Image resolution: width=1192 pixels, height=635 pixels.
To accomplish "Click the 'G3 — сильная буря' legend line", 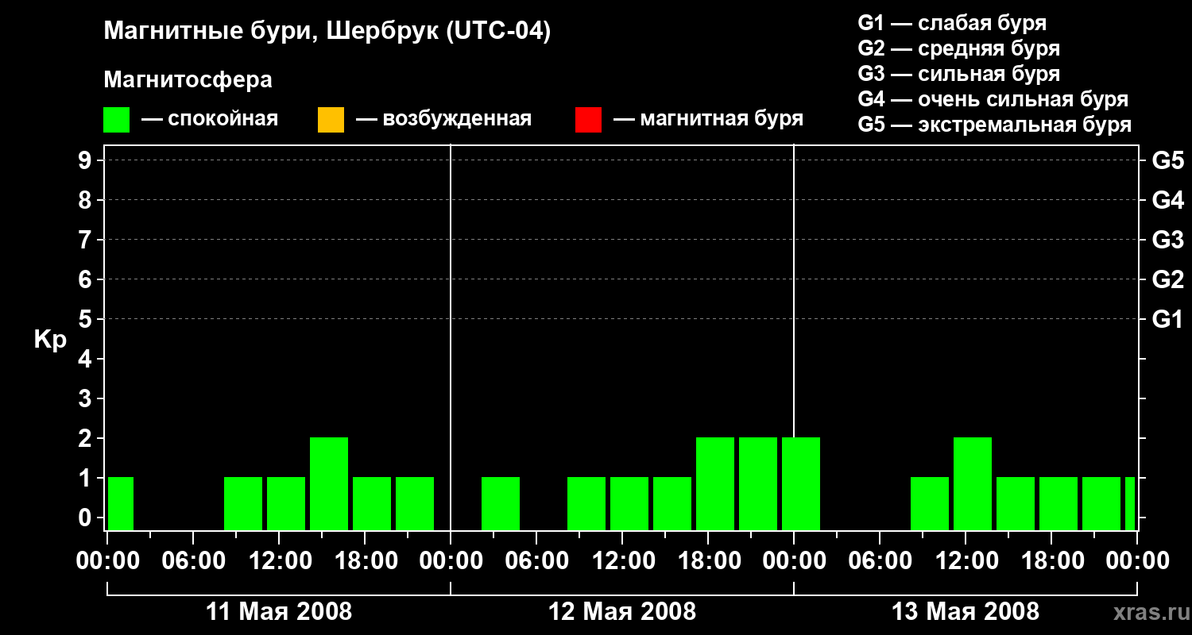I will pos(959,74).
